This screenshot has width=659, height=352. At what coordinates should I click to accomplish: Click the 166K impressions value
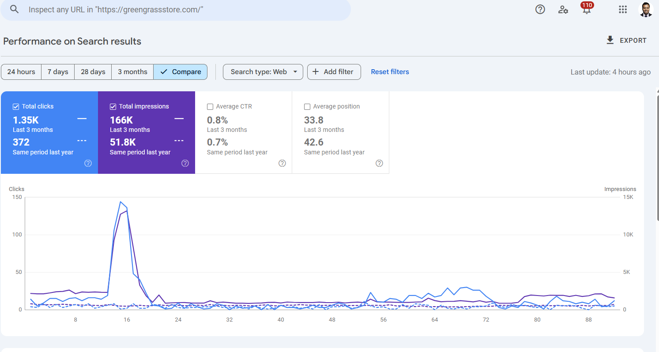tap(121, 120)
